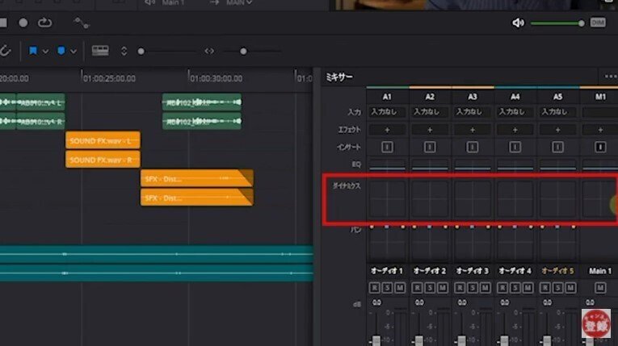Viewport: 618px width, 346px height.
Task: Select the A4 input 入力なし field
Action: point(515,112)
